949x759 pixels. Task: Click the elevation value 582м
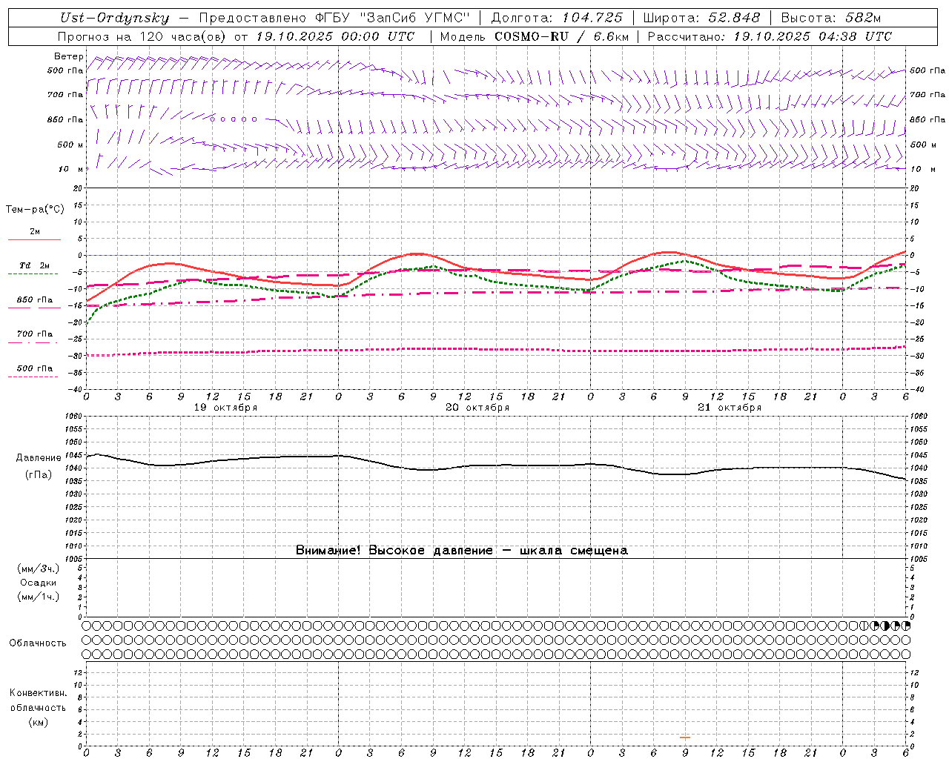tap(863, 18)
